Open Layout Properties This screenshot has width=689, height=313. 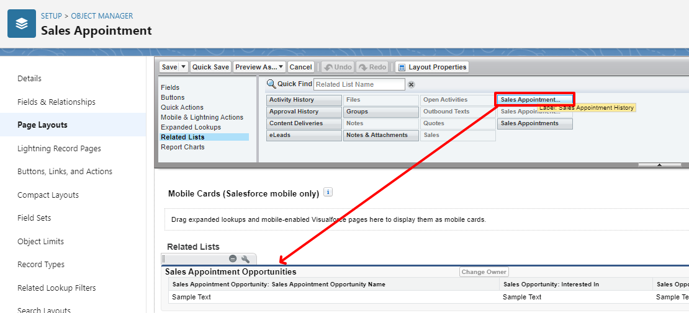point(432,67)
